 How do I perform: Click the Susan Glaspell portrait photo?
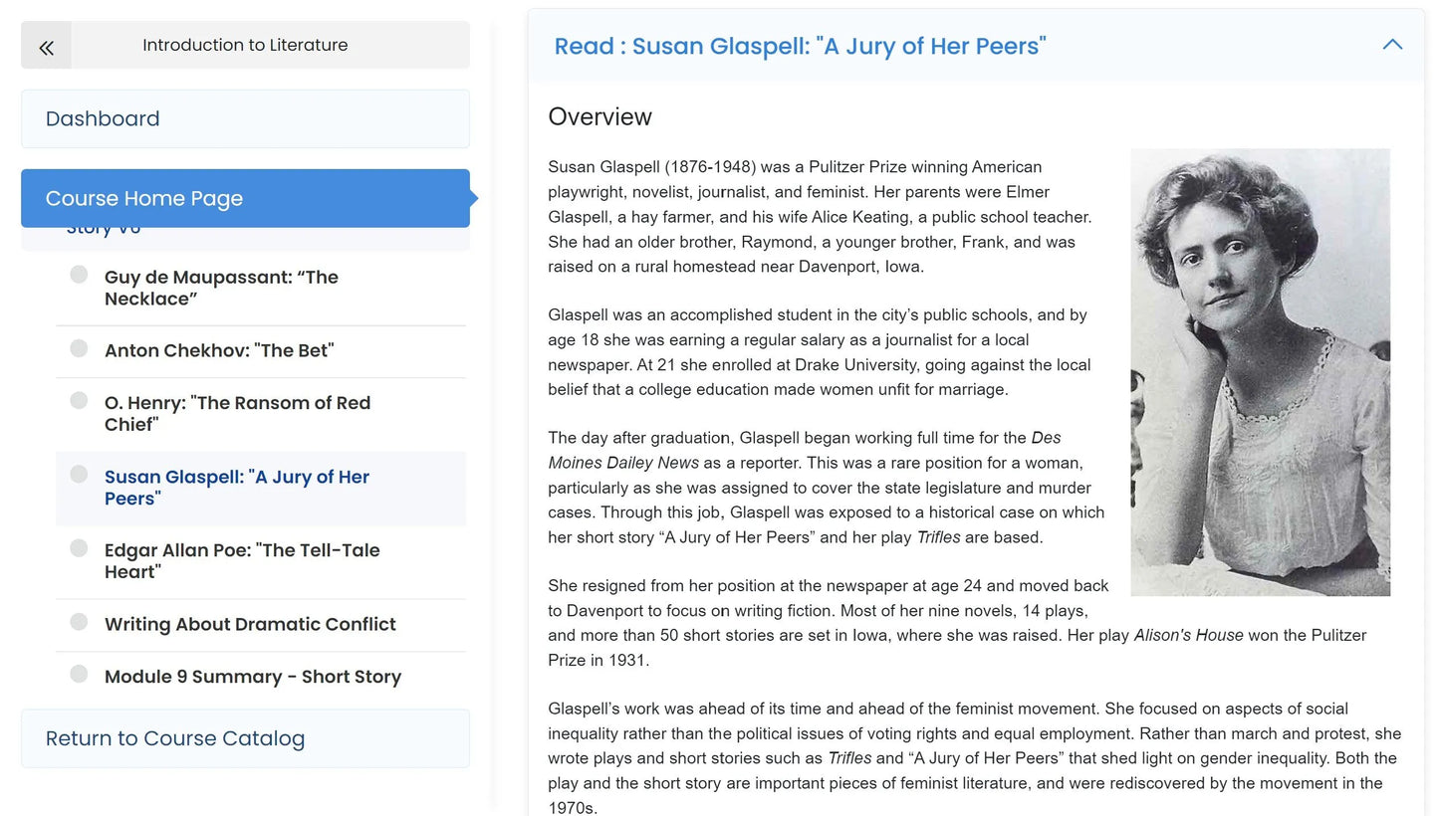click(x=1260, y=372)
